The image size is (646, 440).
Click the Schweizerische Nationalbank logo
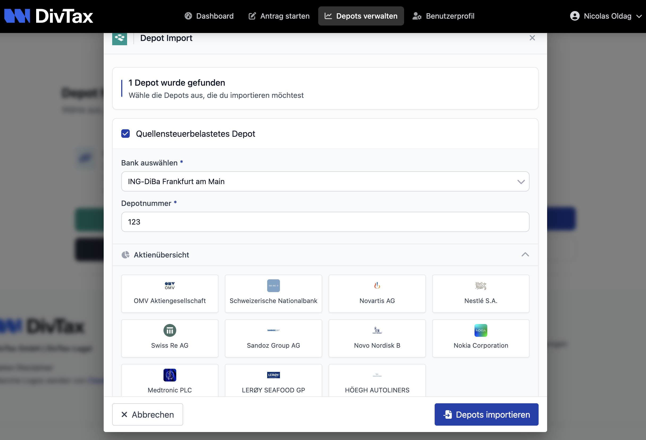[x=274, y=286]
